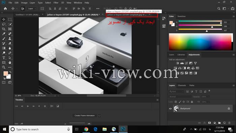Viewport: 236px width, 133px height.
Task: Open layer filter Kind dropdown
Action: (x=176, y=91)
